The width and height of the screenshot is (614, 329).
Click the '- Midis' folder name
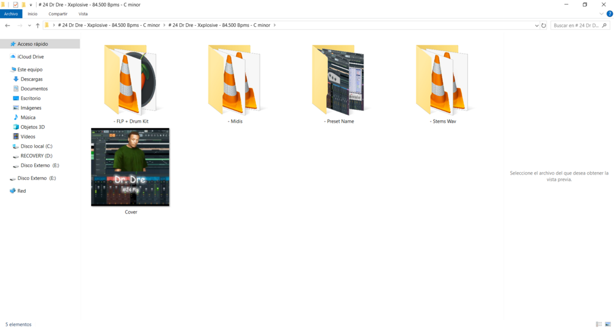[235, 121]
